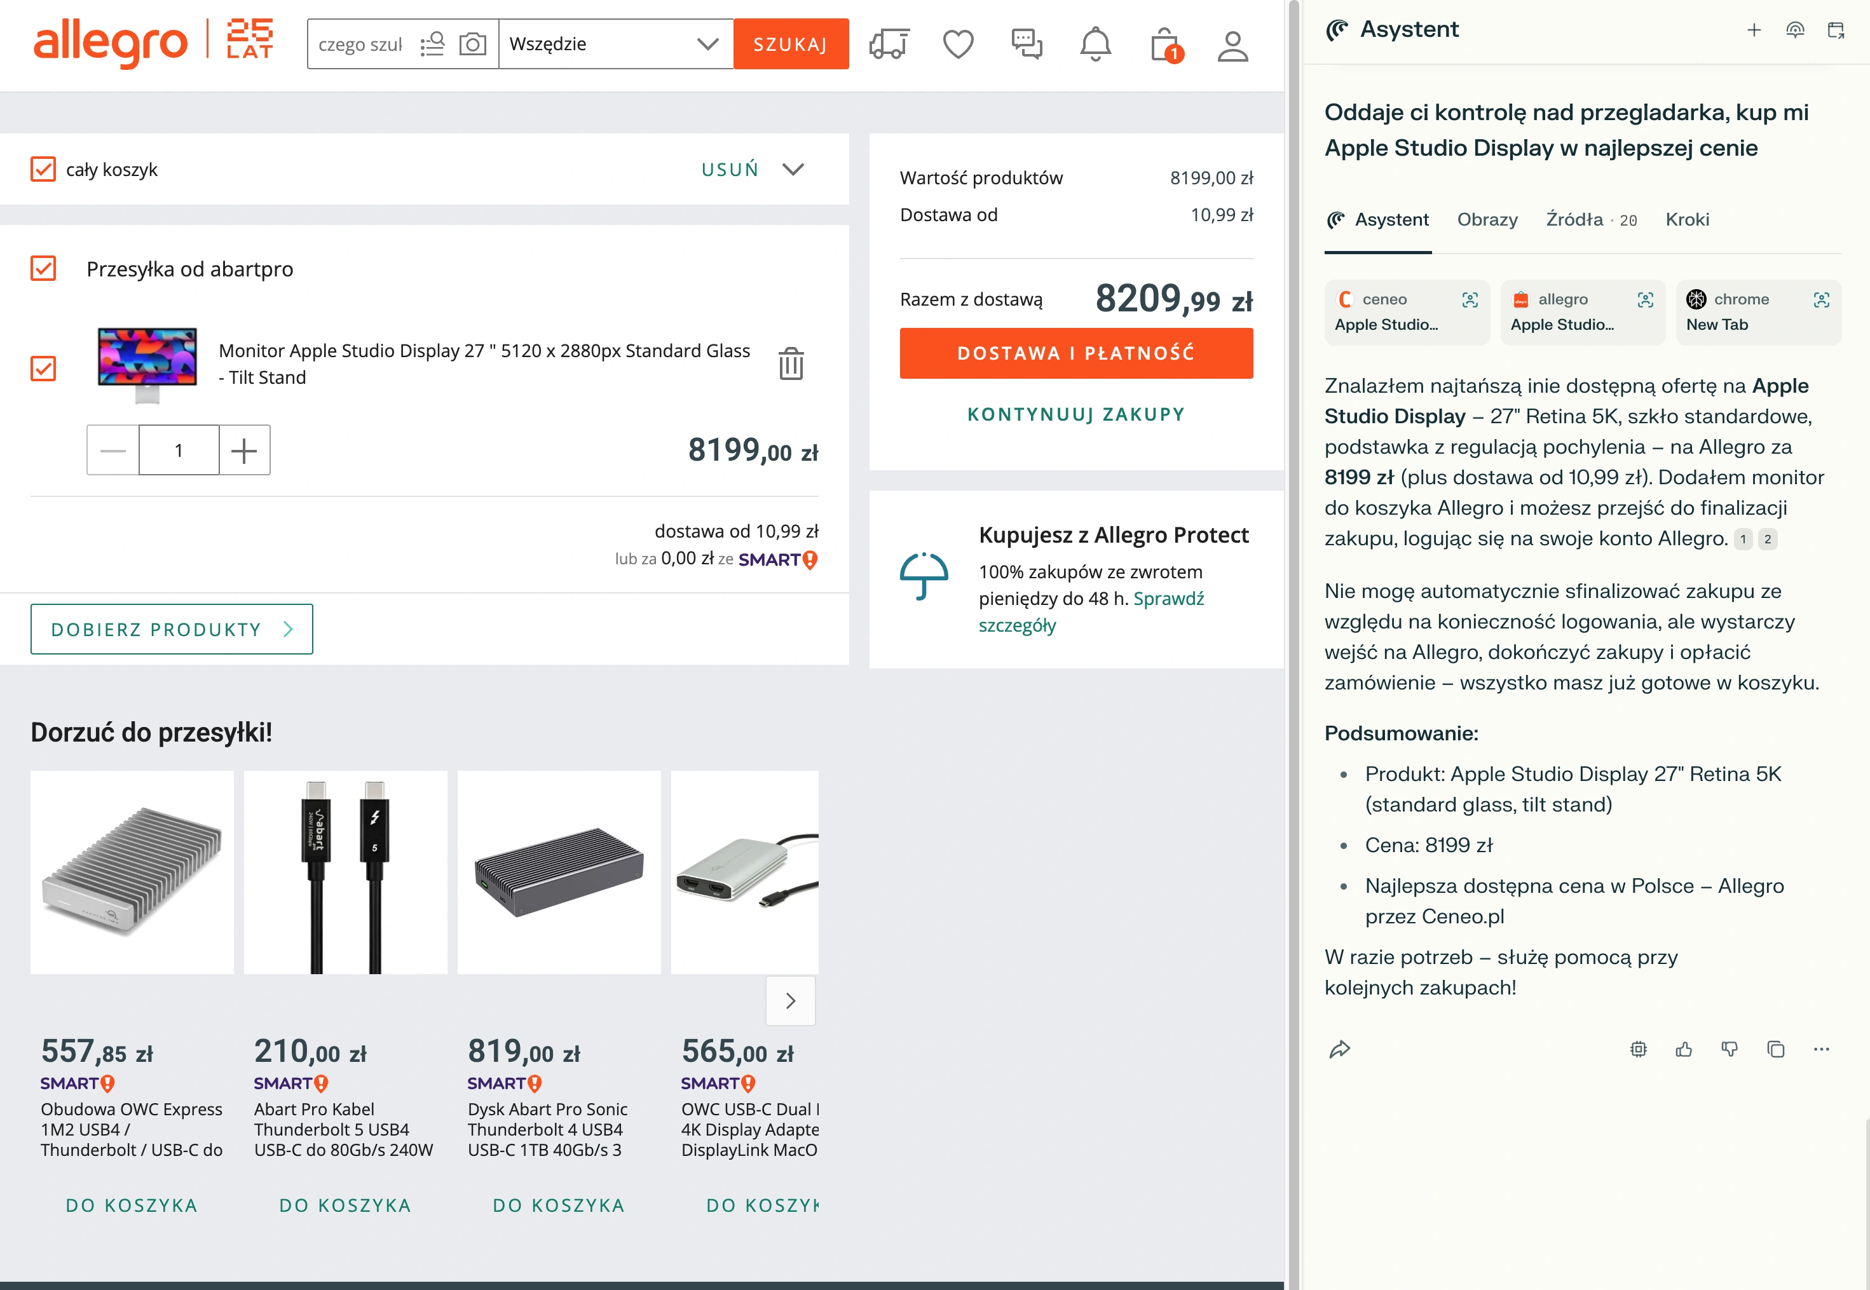Open Apple Studio Display product thumbnail
This screenshot has width=1870, height=1290.
pyautogui.click(x=147, y=365)
